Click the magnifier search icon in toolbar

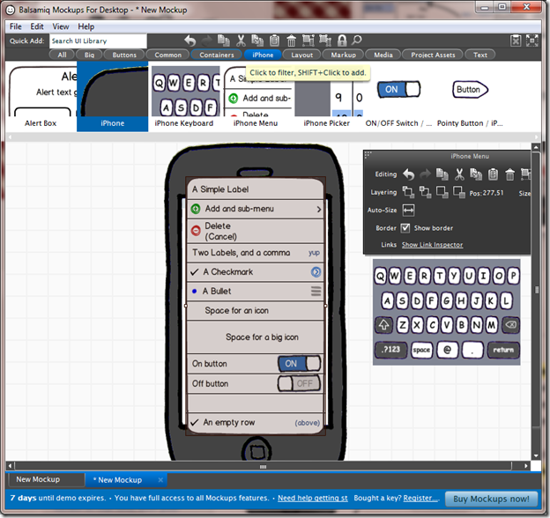pos(357,41)
